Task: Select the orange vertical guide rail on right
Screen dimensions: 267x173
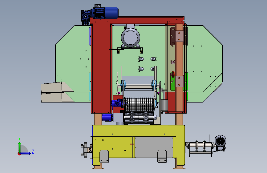Action: 179,68
